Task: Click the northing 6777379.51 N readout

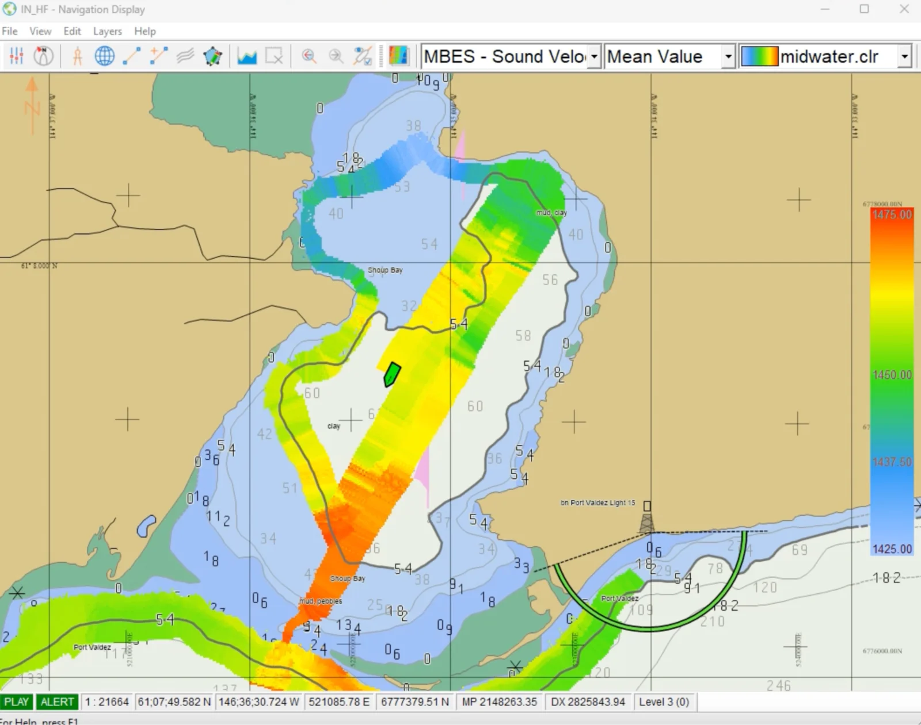Action: point(415,702)
